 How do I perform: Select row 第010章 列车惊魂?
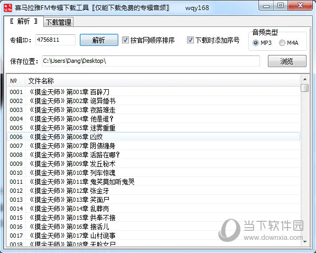pyautogui.click(x=154, y=173)
